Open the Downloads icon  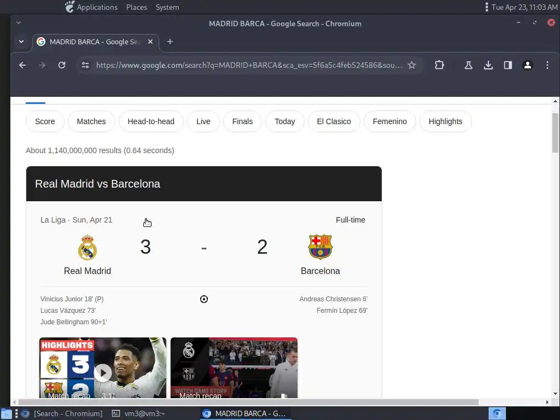click(x=488, y=65)
